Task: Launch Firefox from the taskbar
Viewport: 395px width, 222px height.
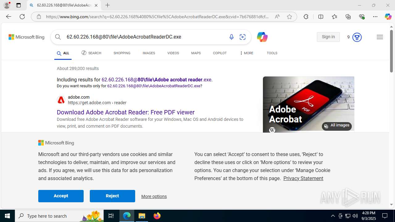Action: (x=157, y=216)
